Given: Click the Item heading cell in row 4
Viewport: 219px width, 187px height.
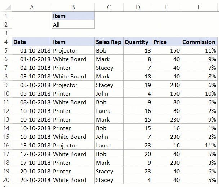Looking at the screenshot, I should pyautogui.click(x=73, y=42).
